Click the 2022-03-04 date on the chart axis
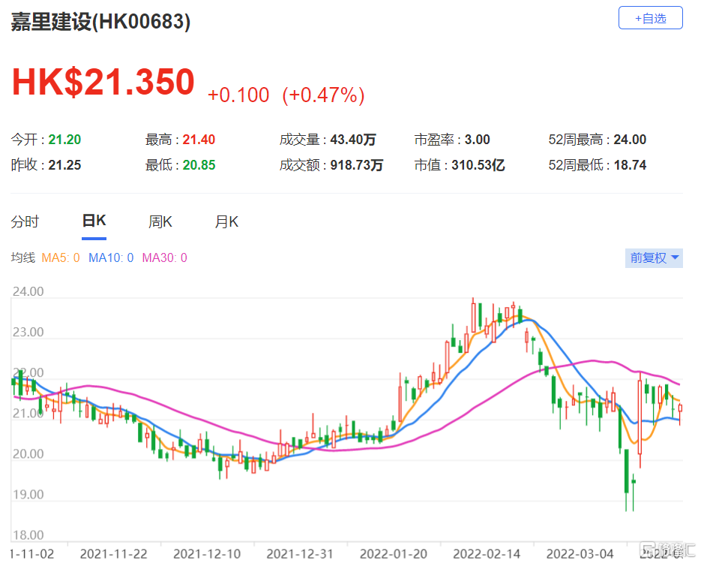Screen dimensions: 701x563 [x=580, y=554]
